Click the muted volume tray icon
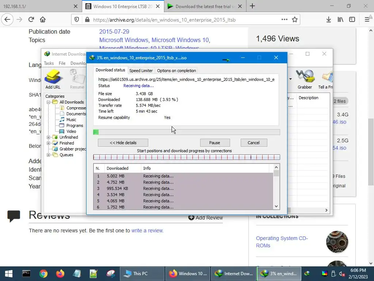The width and height of the screenshot is (374, 281). pyautogui.click(x=342, y=274)
